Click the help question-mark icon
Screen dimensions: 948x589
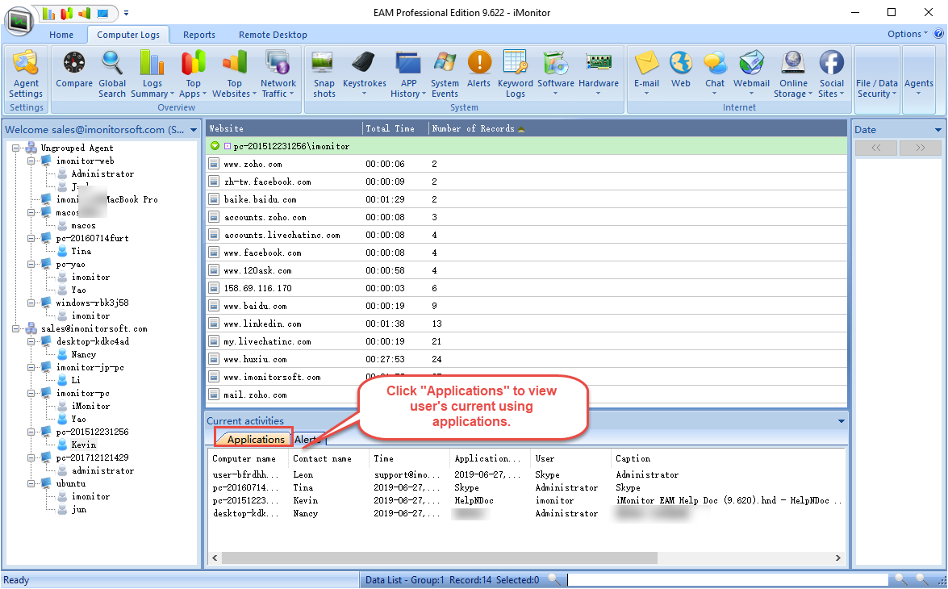(938, 34)
